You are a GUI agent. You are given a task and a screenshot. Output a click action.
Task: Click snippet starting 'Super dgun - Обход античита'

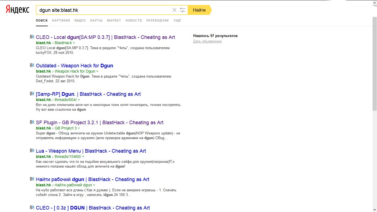point(108,136)
